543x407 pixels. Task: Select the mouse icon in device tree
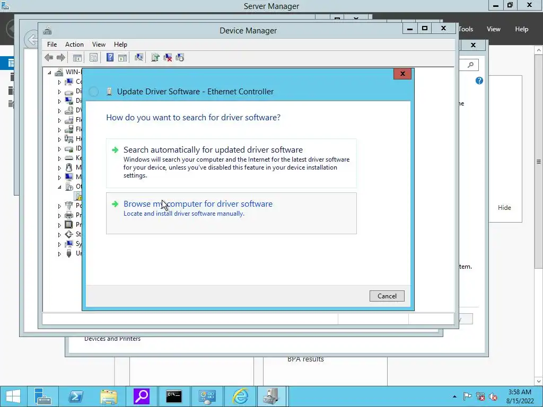click(69, 167)
